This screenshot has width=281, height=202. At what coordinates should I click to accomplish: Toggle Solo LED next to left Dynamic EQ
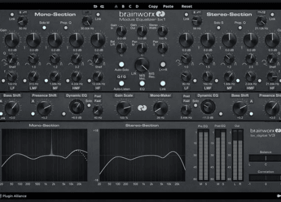pos(89,105)
